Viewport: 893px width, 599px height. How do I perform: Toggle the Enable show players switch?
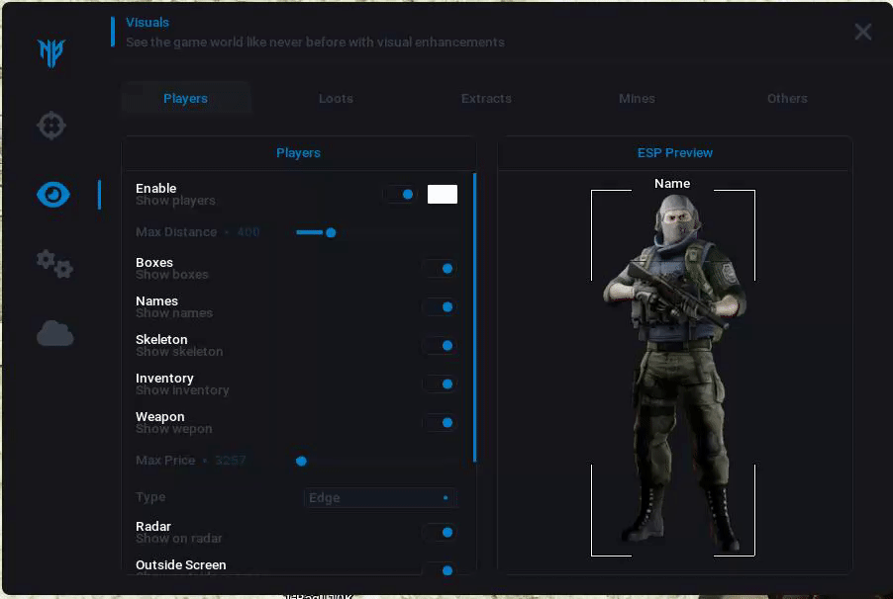(400, 195)
